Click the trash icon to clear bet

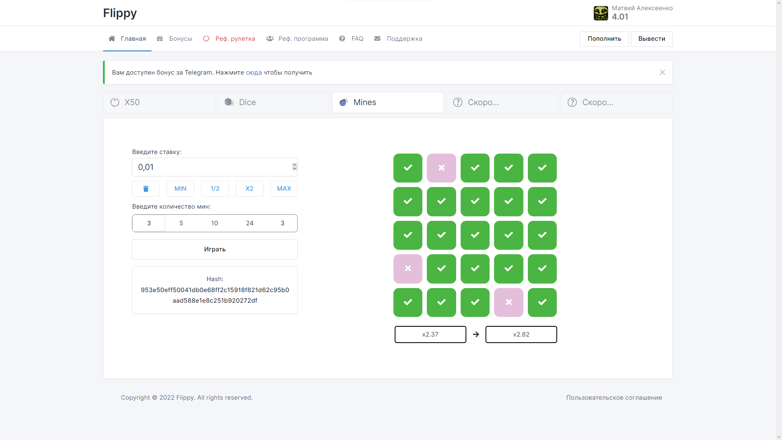pos(146,189)
